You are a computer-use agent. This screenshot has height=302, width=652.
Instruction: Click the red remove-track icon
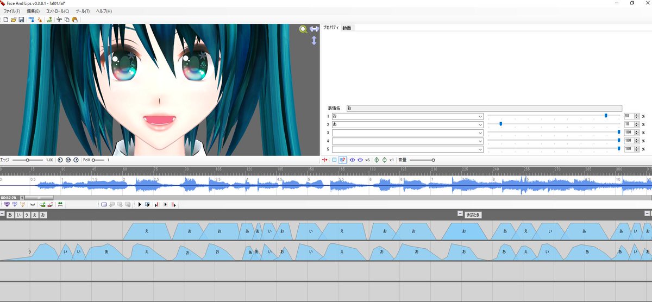pos(50,205)
